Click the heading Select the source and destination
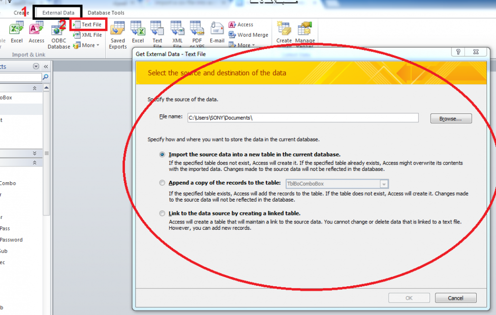 (x=217, y=73)
